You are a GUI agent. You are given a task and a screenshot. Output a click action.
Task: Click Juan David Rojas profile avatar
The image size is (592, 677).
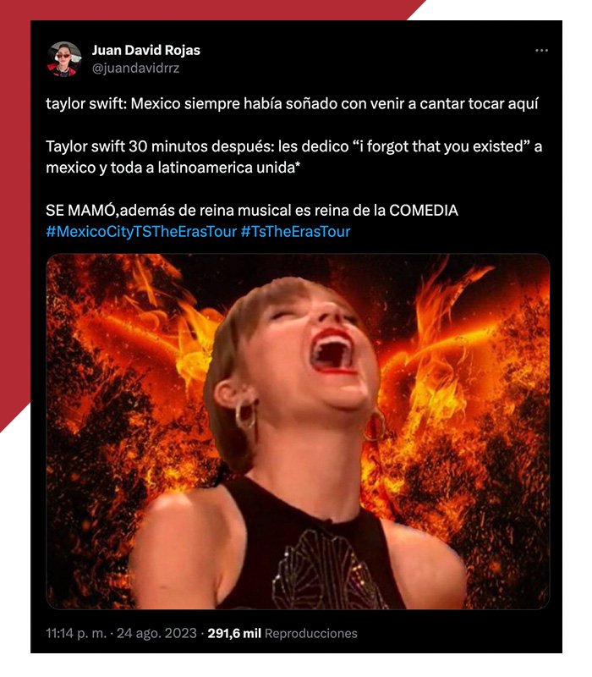[64, 59]
